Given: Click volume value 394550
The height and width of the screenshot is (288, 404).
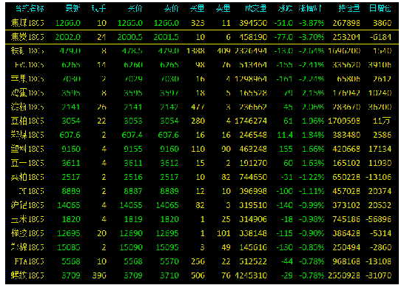Looking at the screenshot, I should [x=253, y=23].
